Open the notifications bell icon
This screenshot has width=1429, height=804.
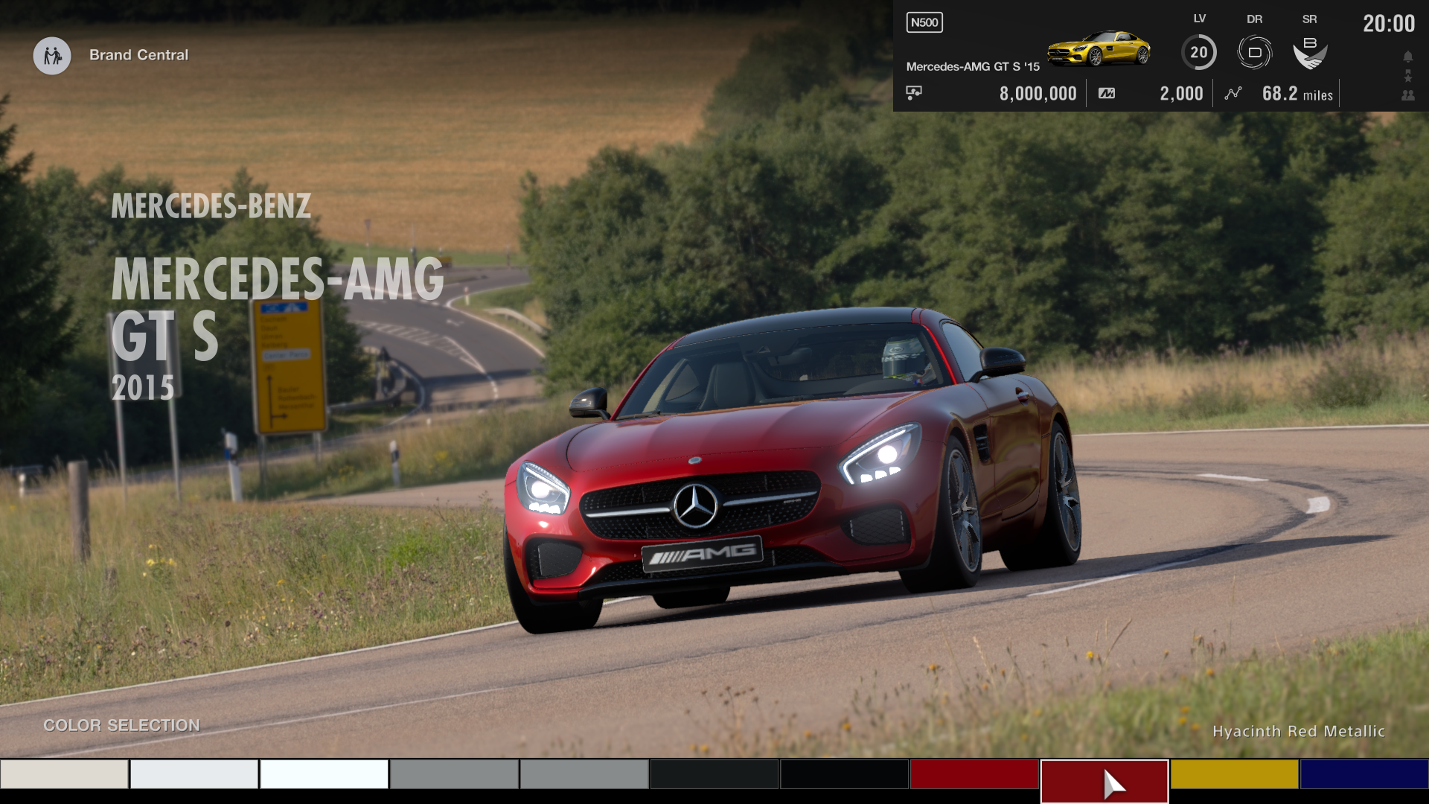pos(1407,55)
